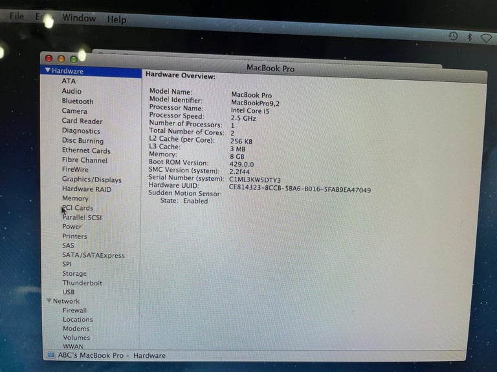Click the laptop icon beside ABC's MacBook Pro
497x372 pixels.
[x=50, y=355]
